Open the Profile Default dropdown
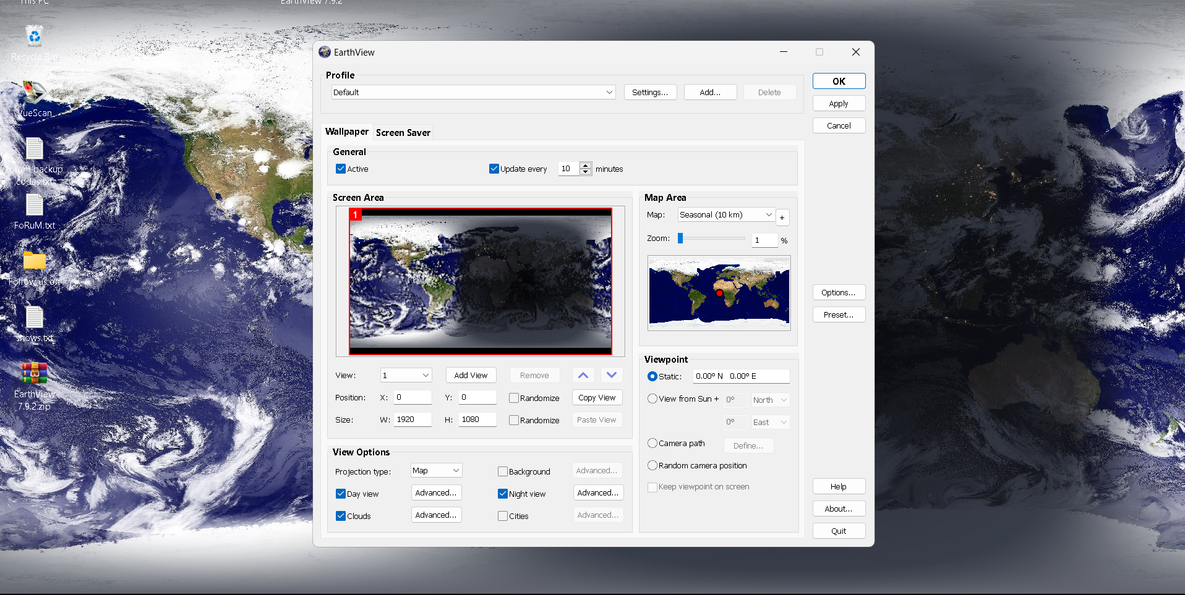 coord(473,92)
